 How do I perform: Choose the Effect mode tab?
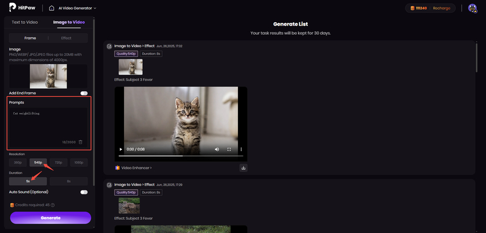tap(67, 38)
